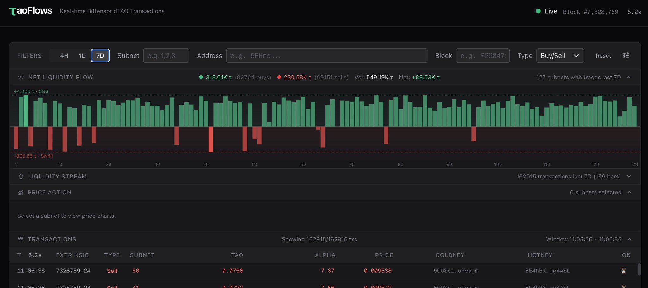The height and width of the screenshot is (288, 648).
Task: Click the TaoFlows logo
Action: coord(31,11)
